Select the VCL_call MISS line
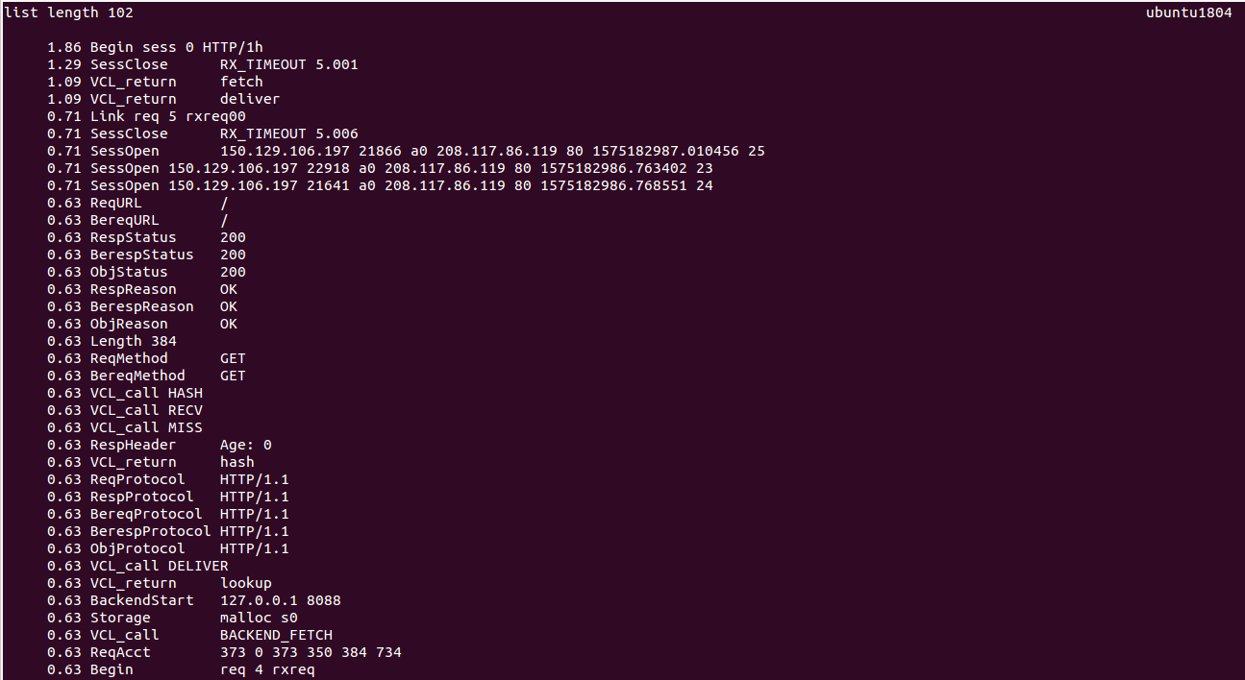This screenshot has height=680, width=1245. point(125,427)
